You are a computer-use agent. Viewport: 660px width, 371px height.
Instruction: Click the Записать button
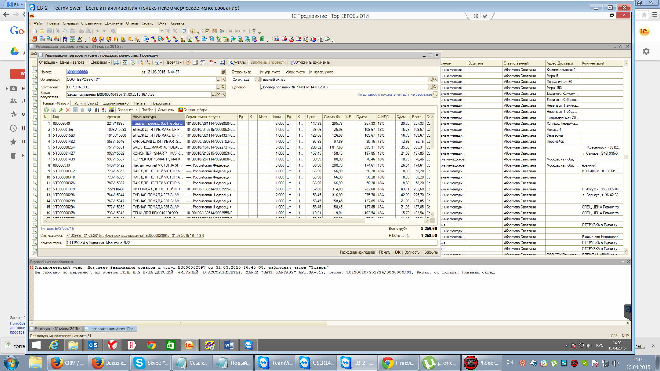click(412, 252)
